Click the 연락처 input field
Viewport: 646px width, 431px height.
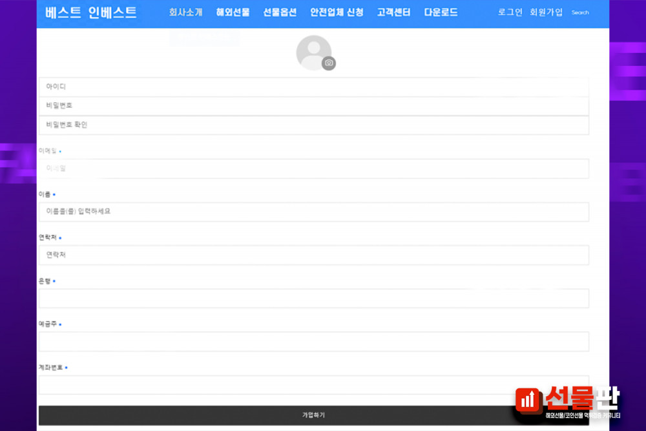(x=313, y=255)
